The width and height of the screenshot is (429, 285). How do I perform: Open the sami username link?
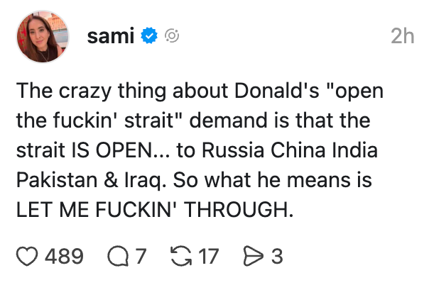click(111, 36)
